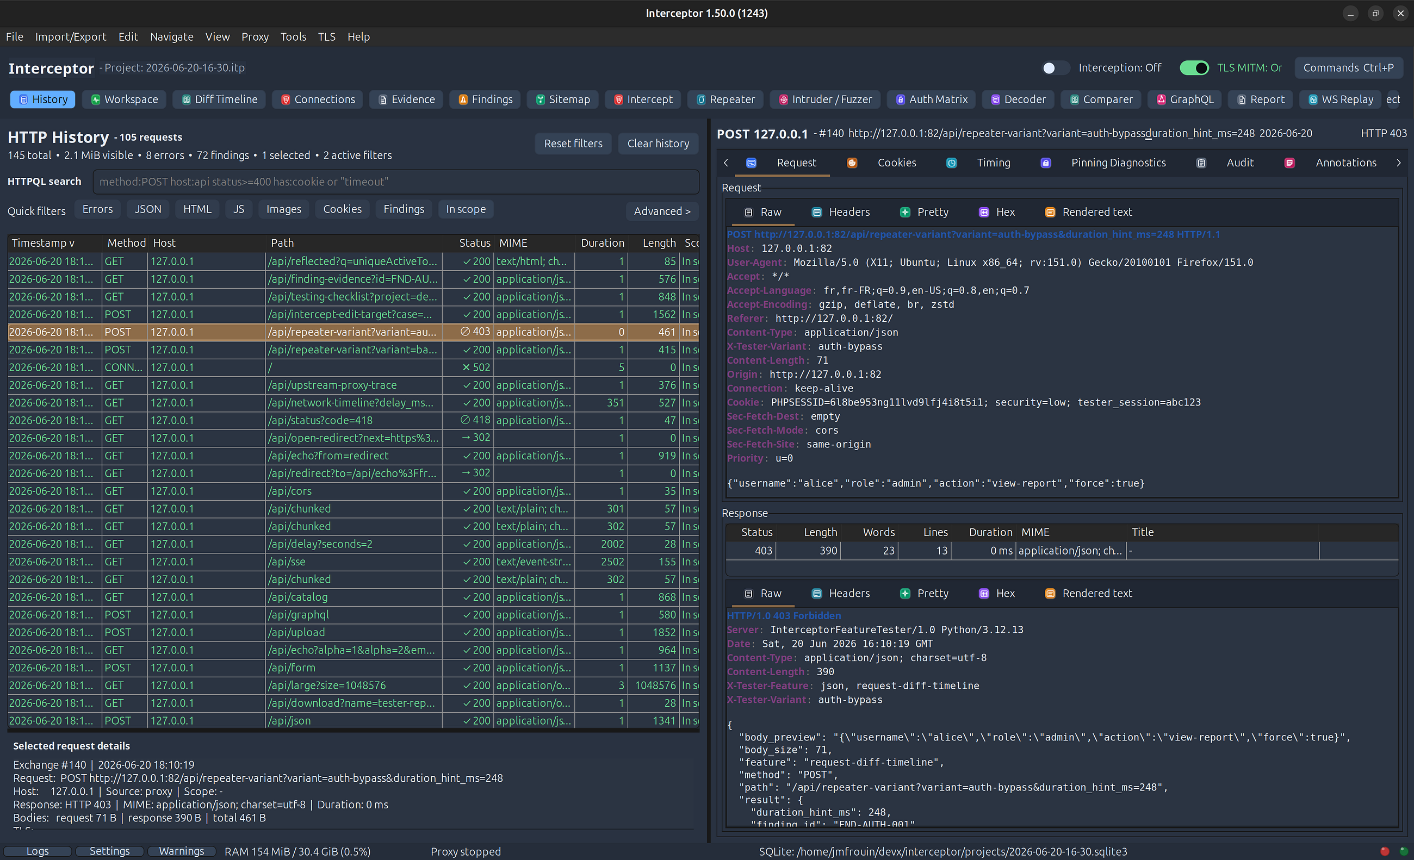Open the TLS menu
Viewport: 1414px width, 860px height.
point(326,37)
